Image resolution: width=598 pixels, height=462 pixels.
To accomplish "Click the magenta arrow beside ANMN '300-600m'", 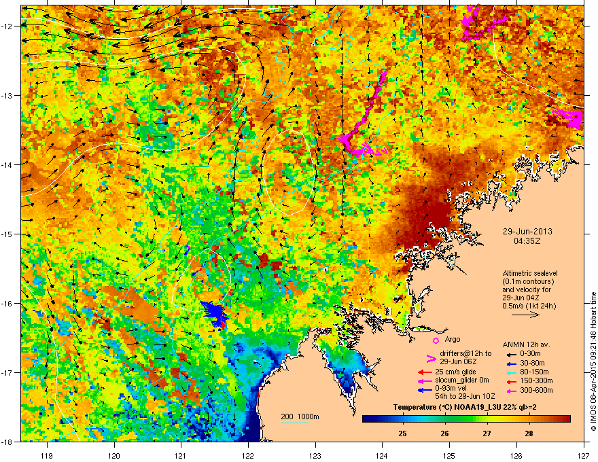I will coord(512,391).
